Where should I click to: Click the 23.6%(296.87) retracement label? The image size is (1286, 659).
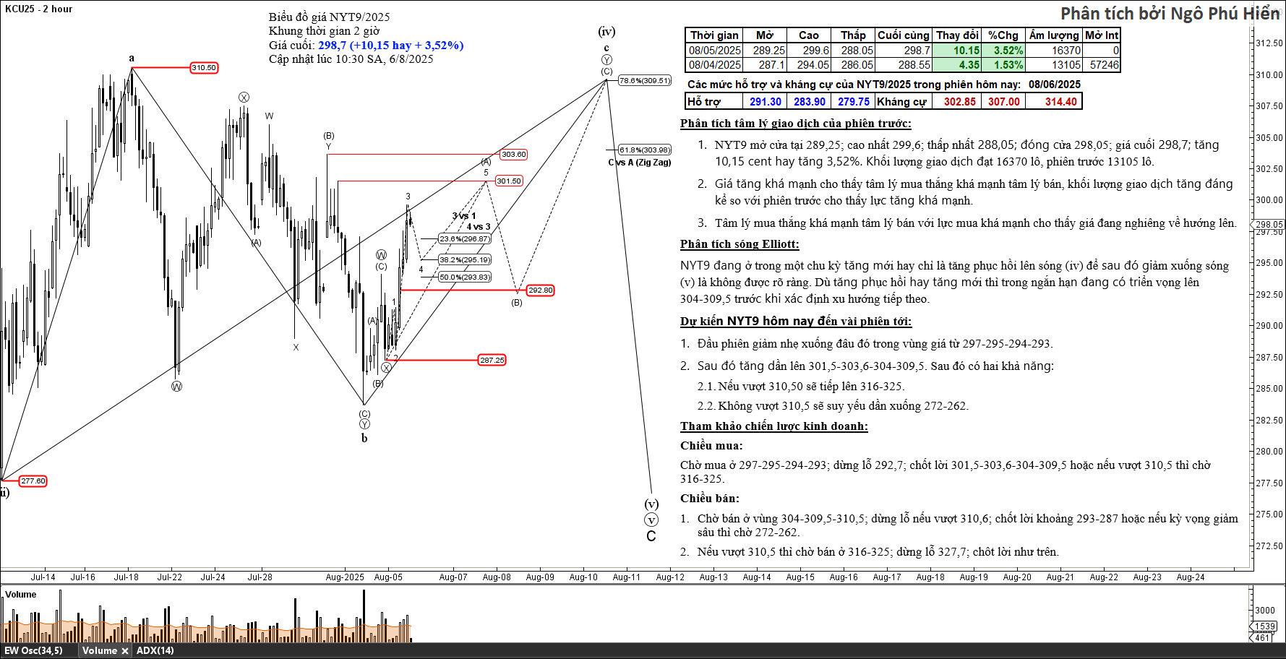tap(464, 239)
